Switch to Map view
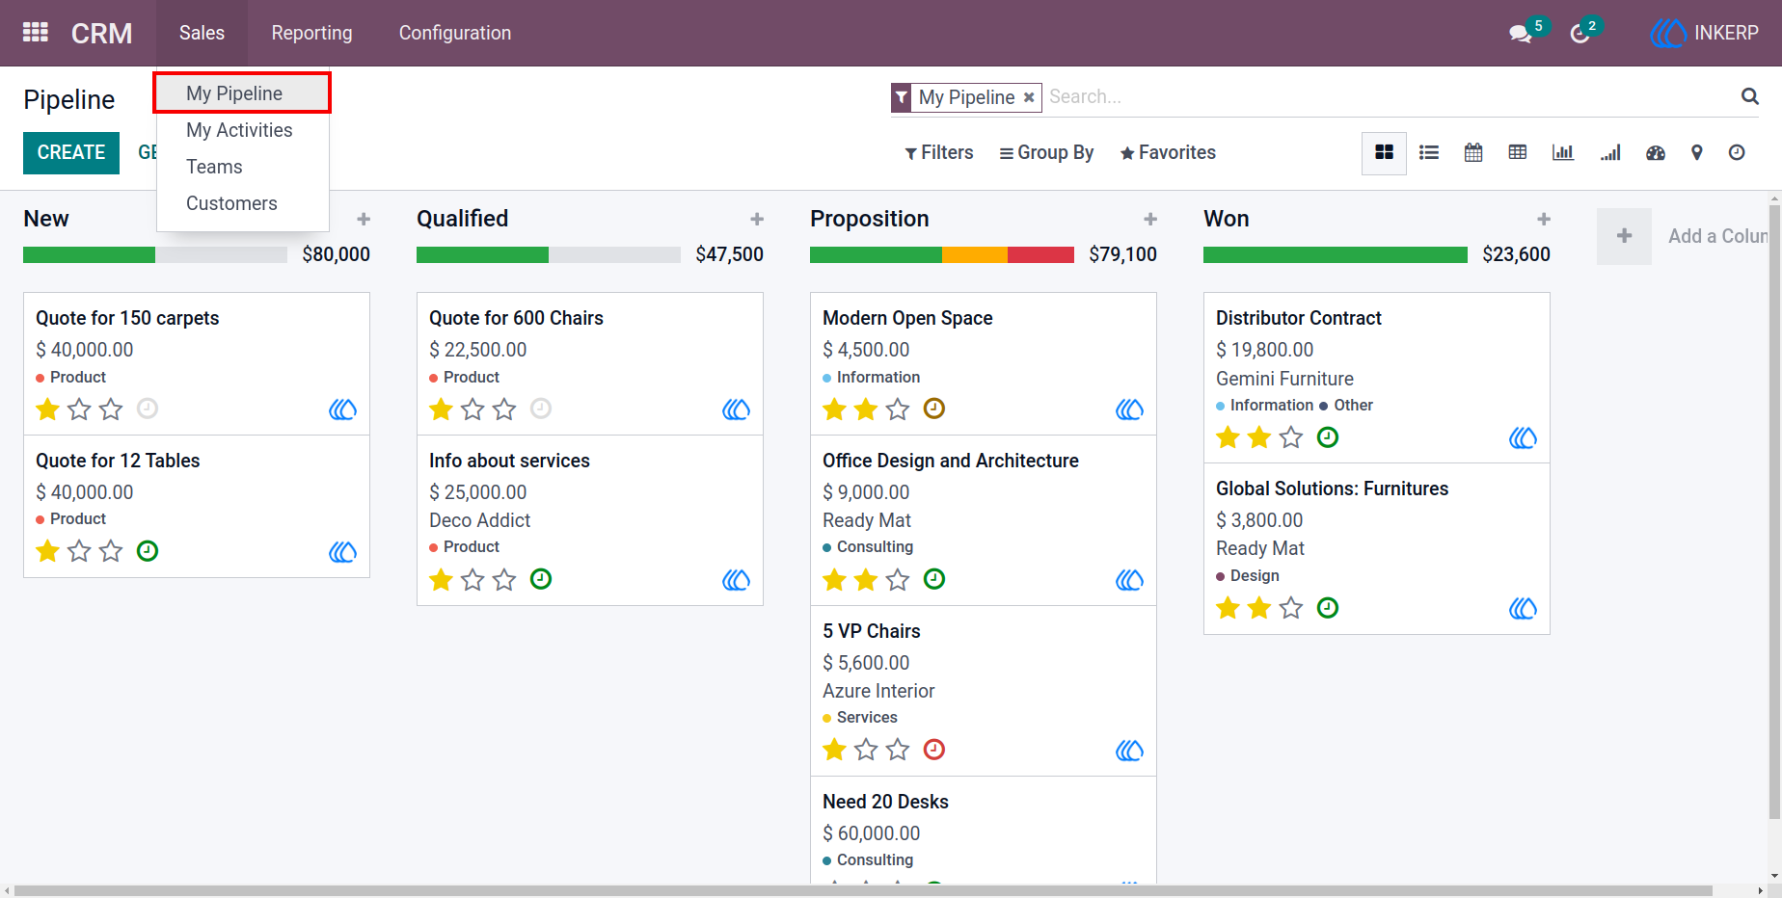Viewport: 1782px width, 898px height. (x=1697, y=152)
